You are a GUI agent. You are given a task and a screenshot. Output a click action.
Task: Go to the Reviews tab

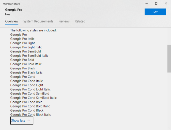pos(64,21)
